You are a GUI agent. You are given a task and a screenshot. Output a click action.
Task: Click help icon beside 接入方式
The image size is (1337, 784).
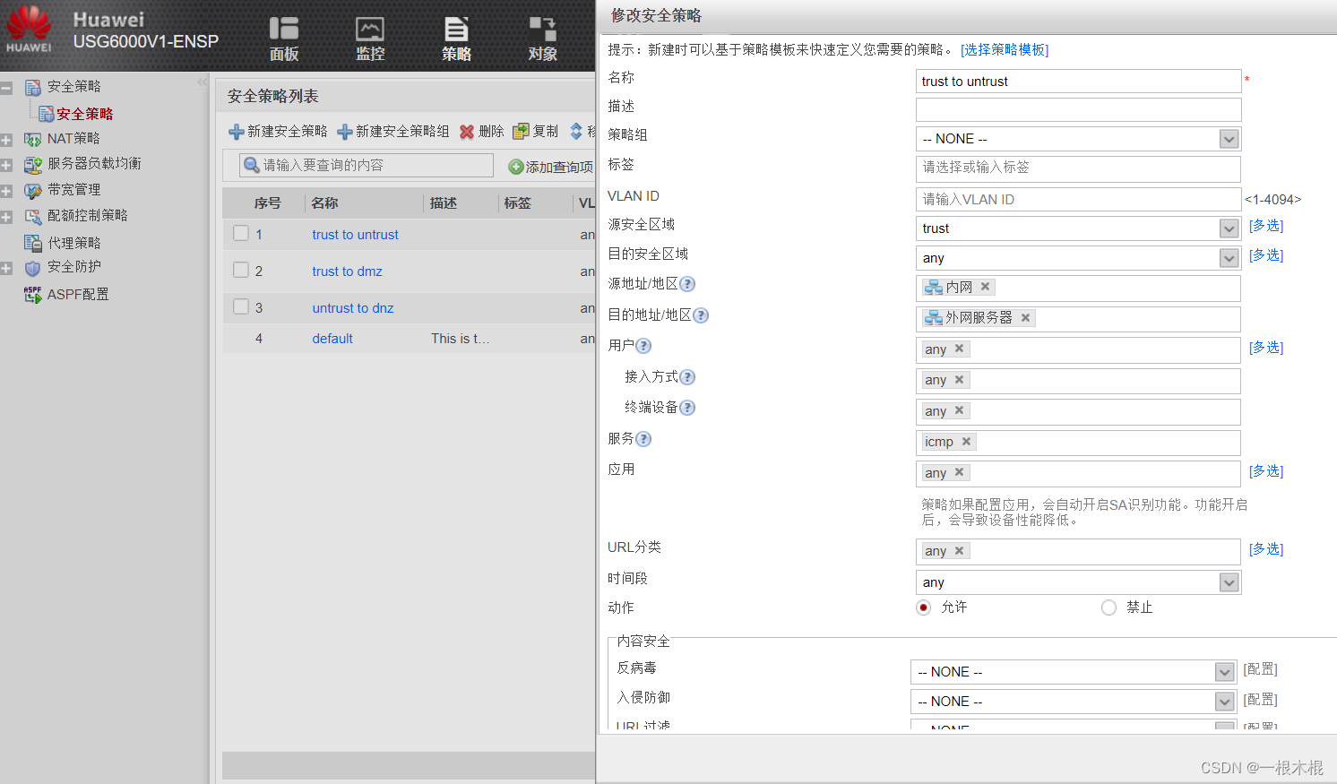pyautogui.click(x=687, y=377)
